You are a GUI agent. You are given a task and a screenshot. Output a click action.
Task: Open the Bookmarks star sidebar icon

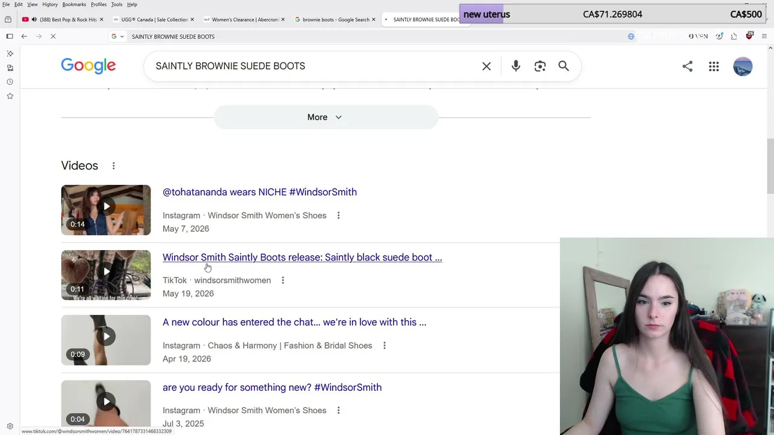(x=10, y=95)
